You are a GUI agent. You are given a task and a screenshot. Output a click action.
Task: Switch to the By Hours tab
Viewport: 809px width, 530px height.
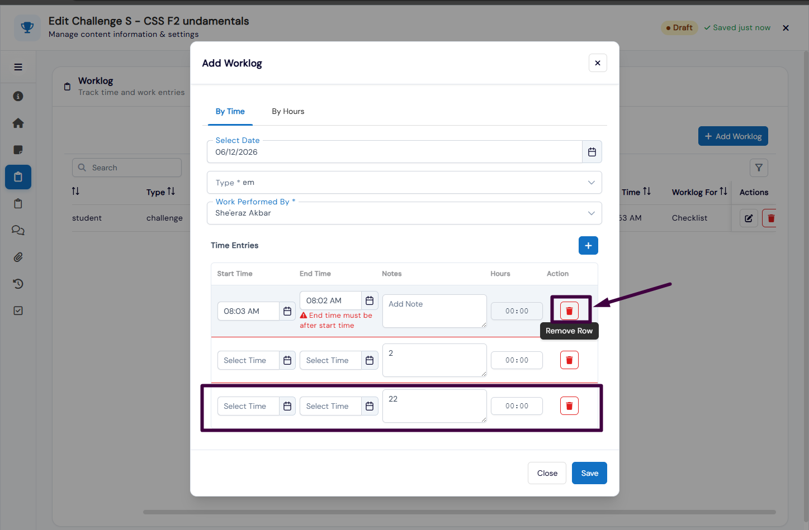pos(288,112)
